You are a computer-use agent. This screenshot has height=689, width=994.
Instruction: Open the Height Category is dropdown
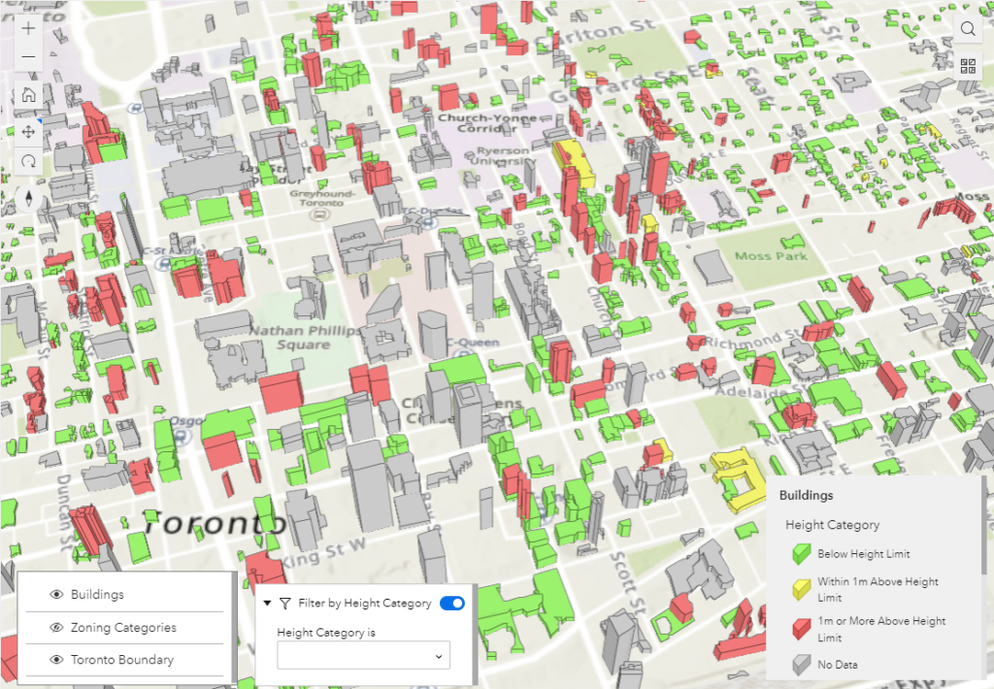[363, 655]
